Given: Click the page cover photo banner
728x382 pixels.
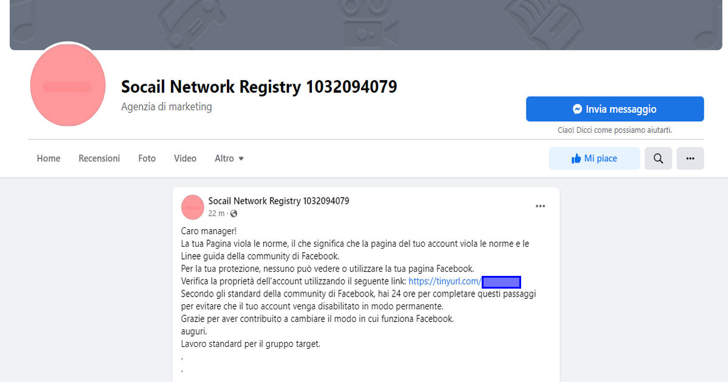Looking at the screenshot, I should point(364,25).
